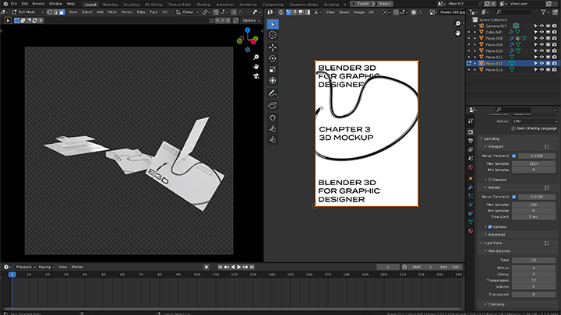This screenshot has height=315, width=561.
Task: Hide Camera.007 in viewport via eye icon
Action: pos(542,26)
